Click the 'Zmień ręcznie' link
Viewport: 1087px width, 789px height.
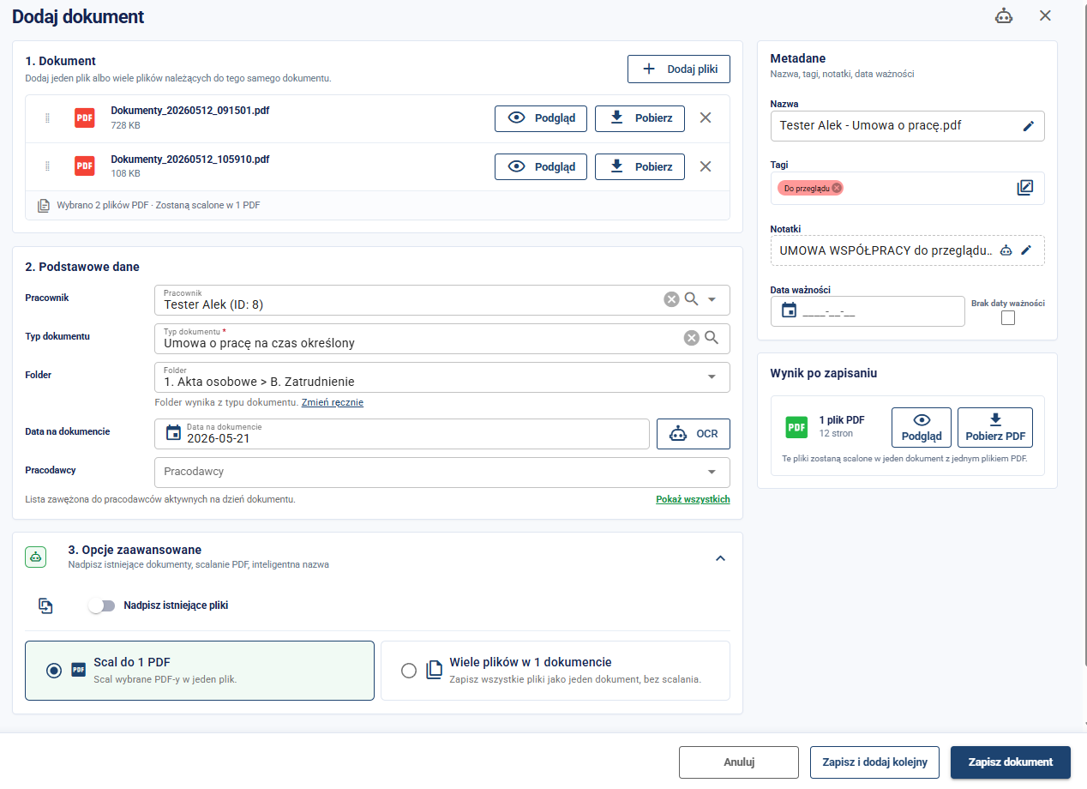pyautogui.click(x=333, y=402)
